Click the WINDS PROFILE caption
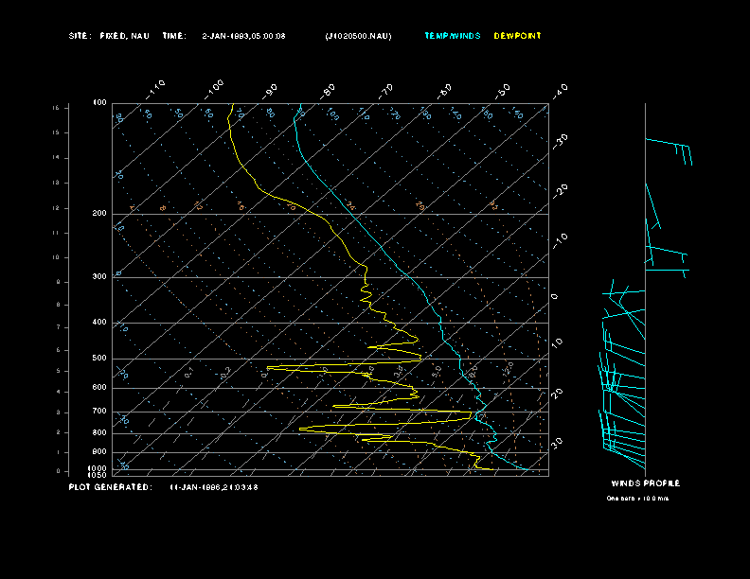The width and height of the screenshot is (750, 579). click(x=646, y=483)
